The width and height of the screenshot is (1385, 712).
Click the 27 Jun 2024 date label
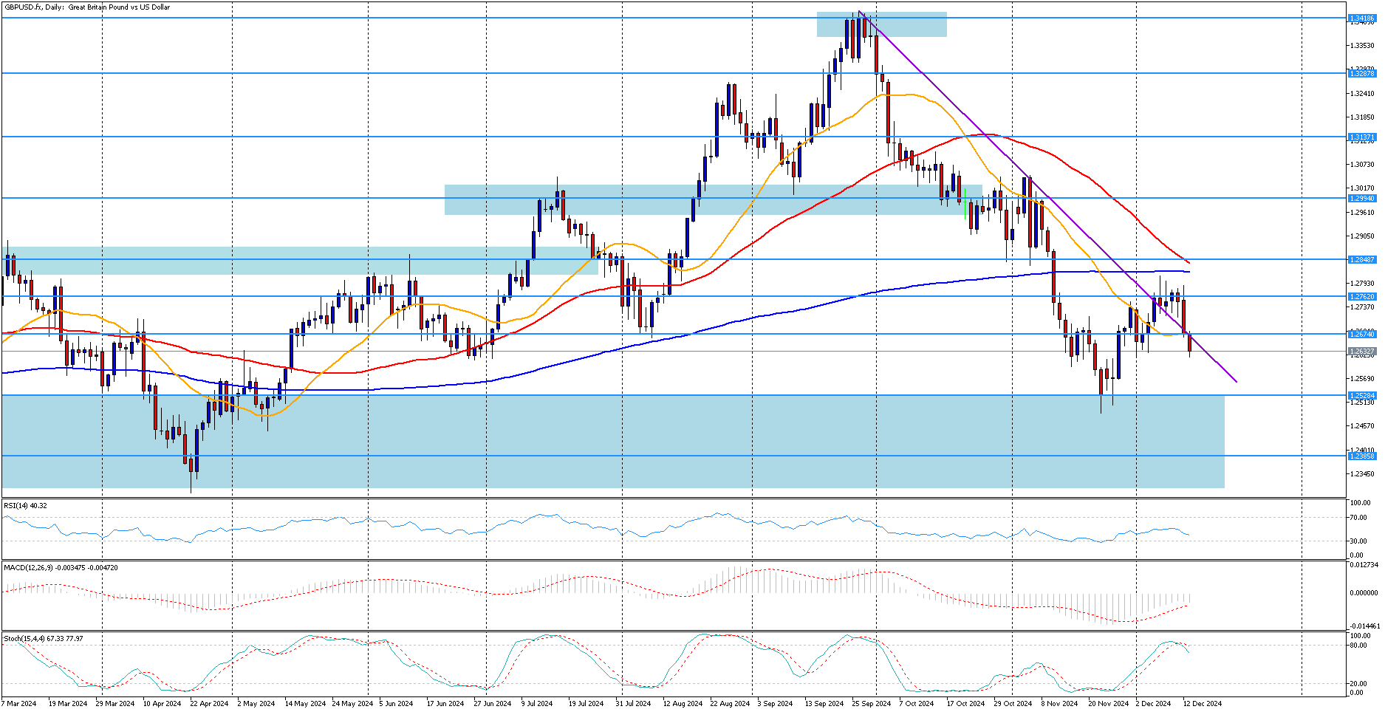pyautogui.click(x=493, y=703)
